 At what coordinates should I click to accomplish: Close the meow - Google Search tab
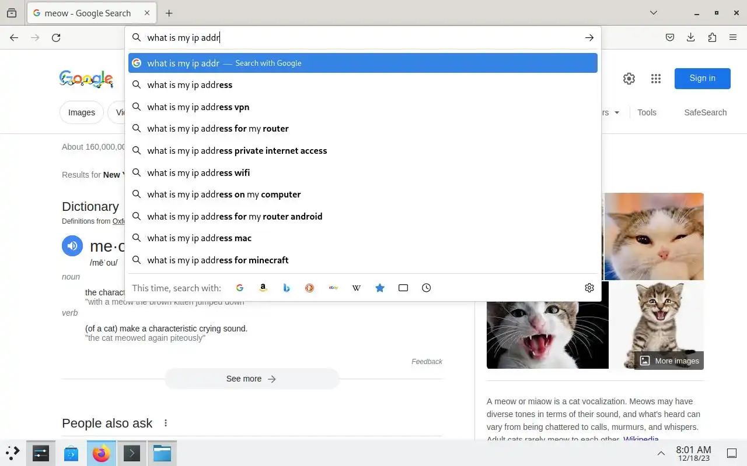(147, 13)
